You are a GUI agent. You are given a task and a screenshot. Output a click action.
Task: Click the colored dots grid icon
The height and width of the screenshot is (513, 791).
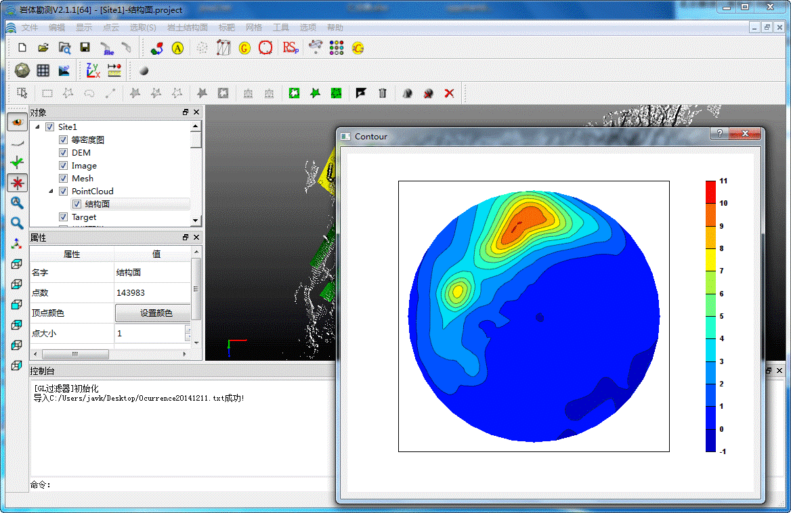click(x=337, y=48)
